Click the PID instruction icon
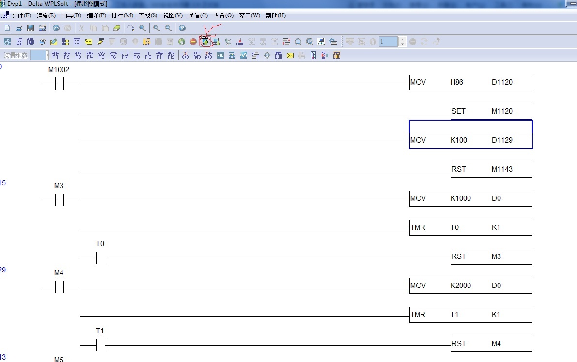577x362 pixels. point(220,55)
